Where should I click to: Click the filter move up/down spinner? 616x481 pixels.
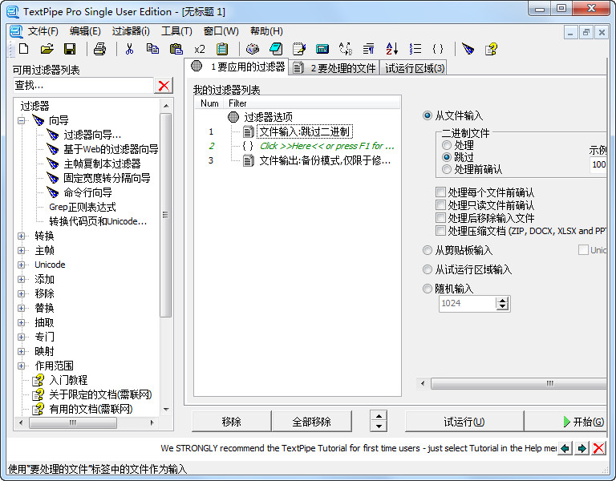click(379, 421)
